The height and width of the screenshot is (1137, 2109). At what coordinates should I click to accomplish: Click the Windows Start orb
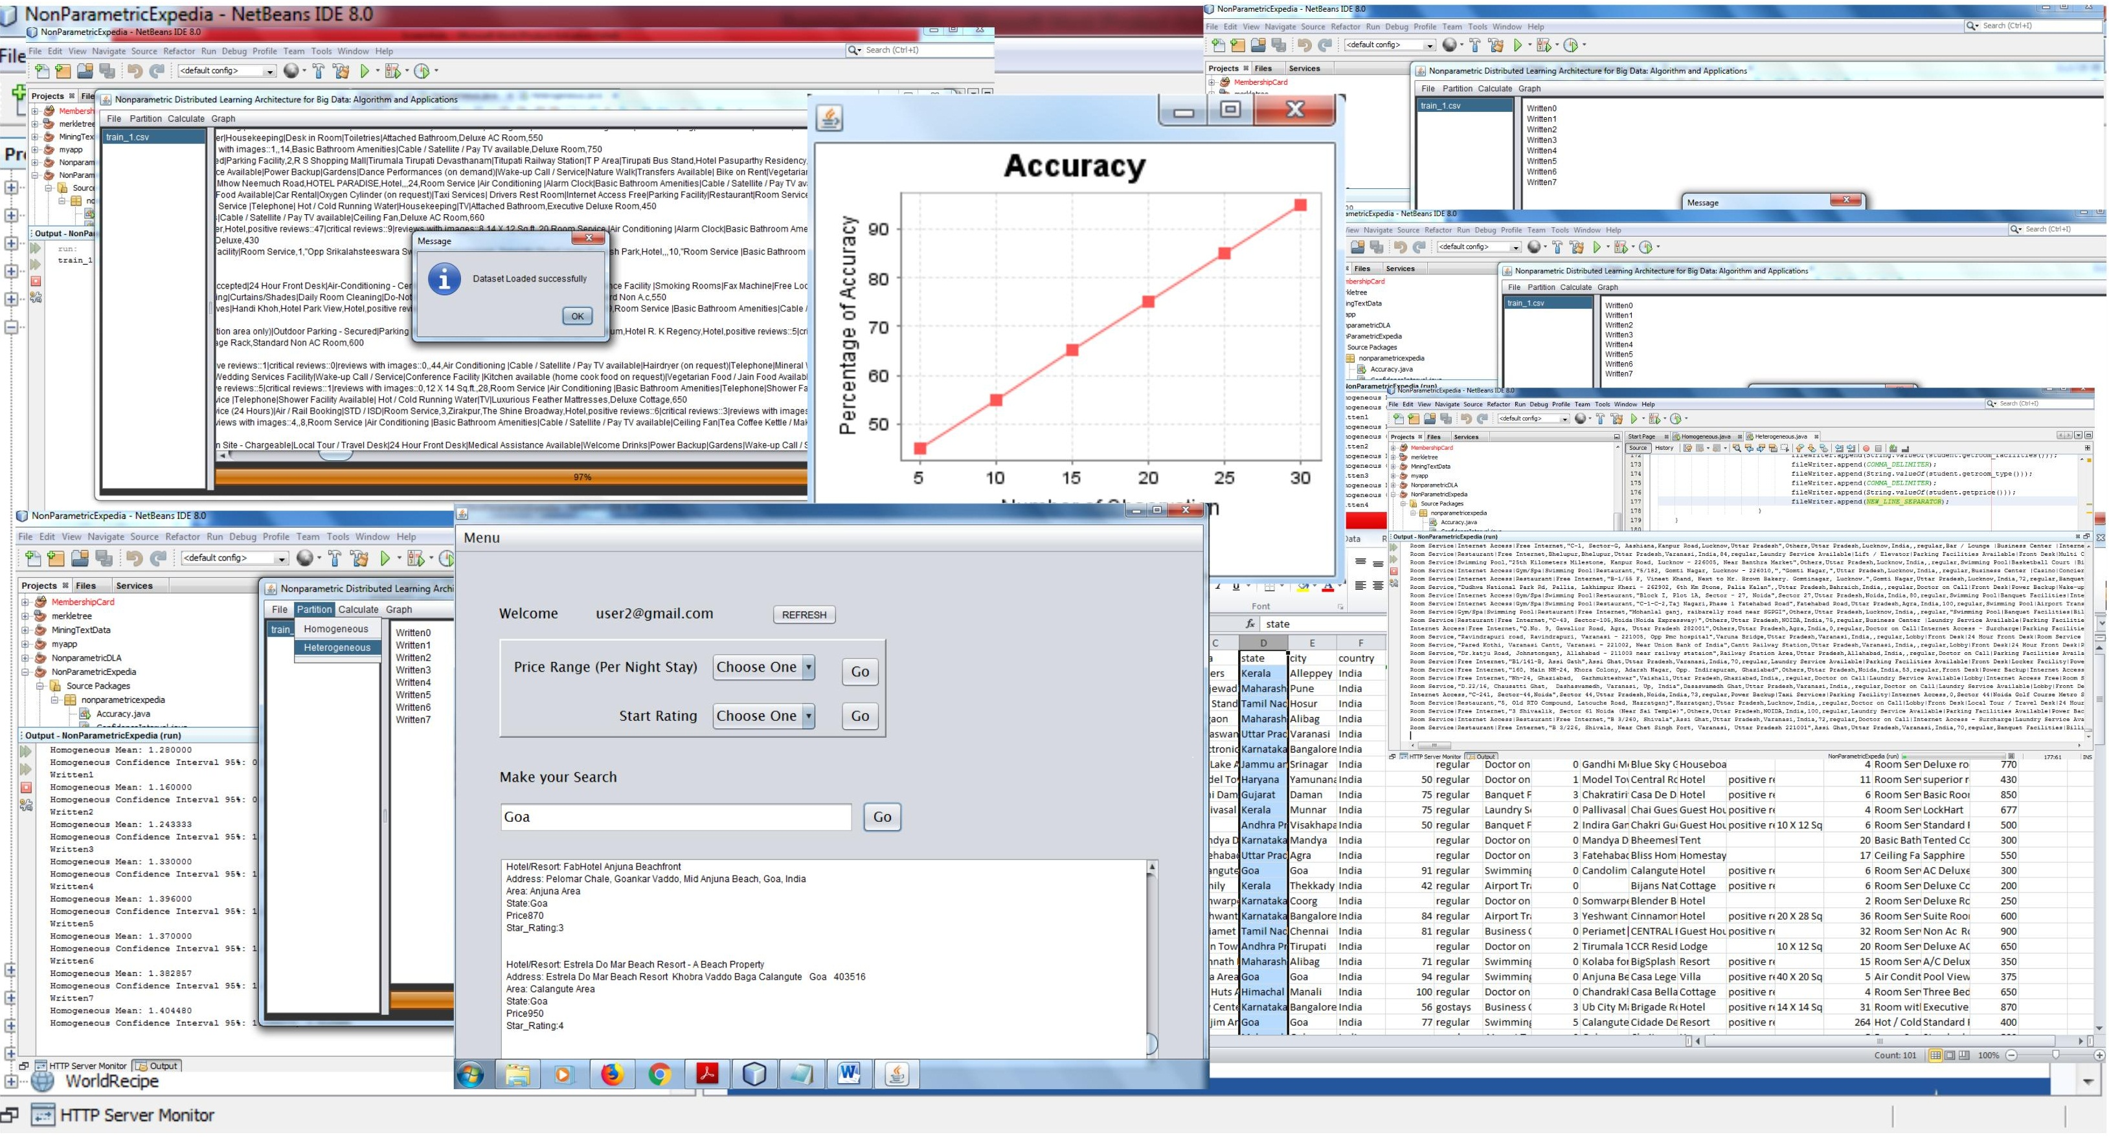click(471, 1076)
